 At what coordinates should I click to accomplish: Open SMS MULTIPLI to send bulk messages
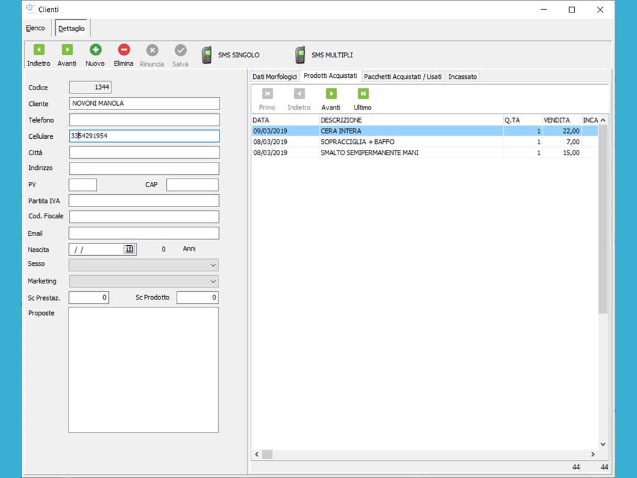coord(324,55)
